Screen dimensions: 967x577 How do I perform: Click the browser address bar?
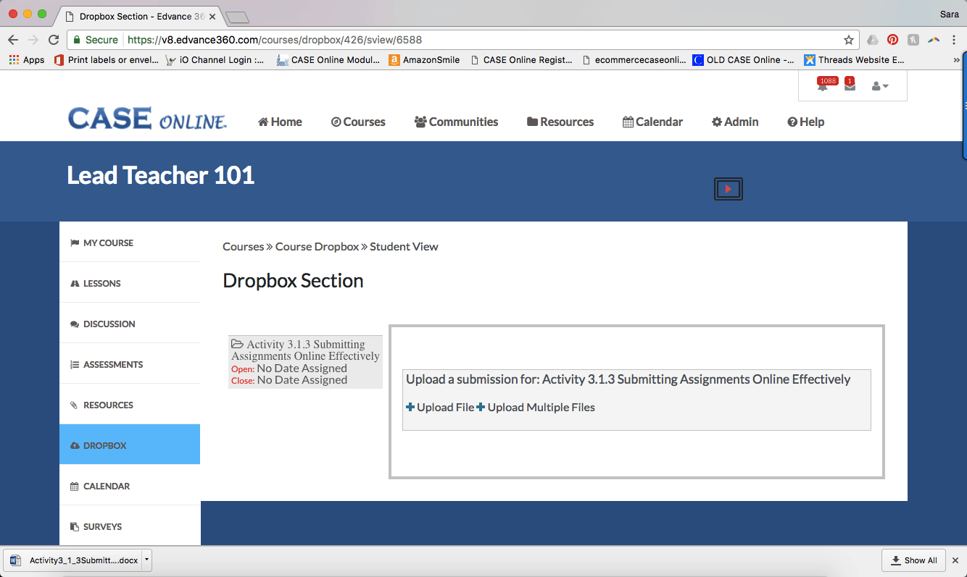[x=478, y=40]
